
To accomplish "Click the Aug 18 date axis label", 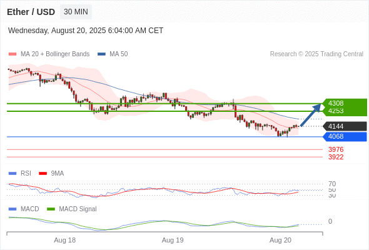I will (x=64, y=240).
